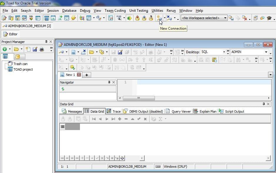Click the graduation cap icon
This screenshot has height=173, width=276.
[x=269, y=18]
